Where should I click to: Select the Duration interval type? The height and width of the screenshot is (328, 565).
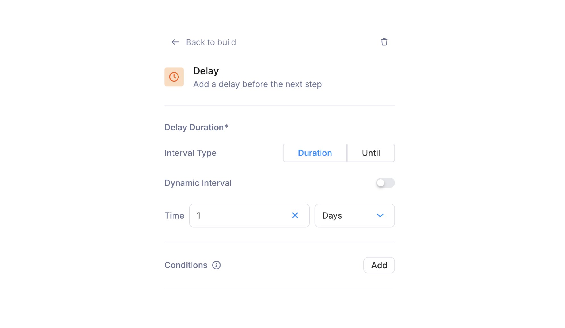(315, 153)
